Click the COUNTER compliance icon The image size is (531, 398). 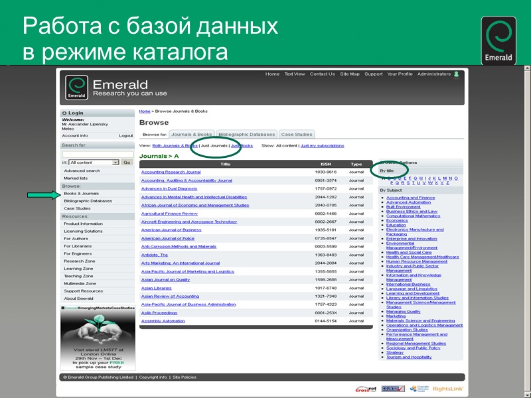pyautogui.click(x=392, y=389)
